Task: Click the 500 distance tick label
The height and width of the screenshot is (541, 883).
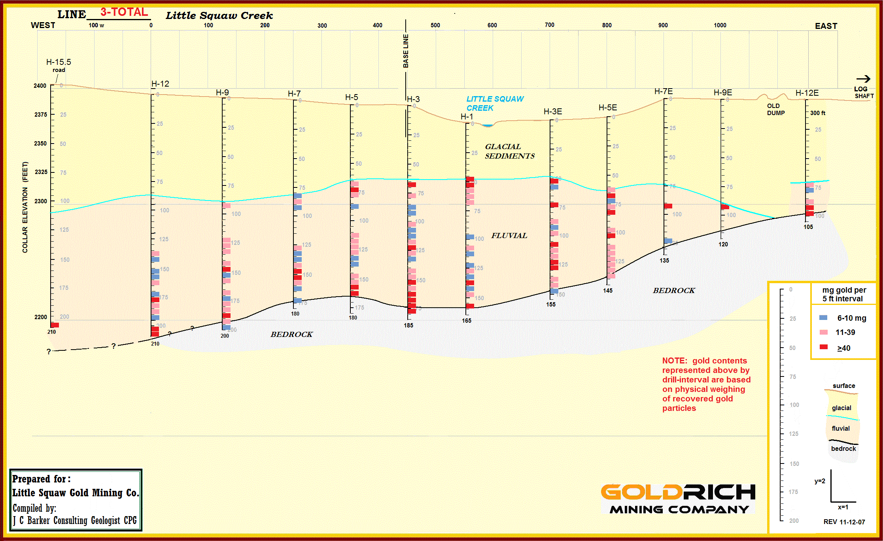Action: [x=435, y=25]
